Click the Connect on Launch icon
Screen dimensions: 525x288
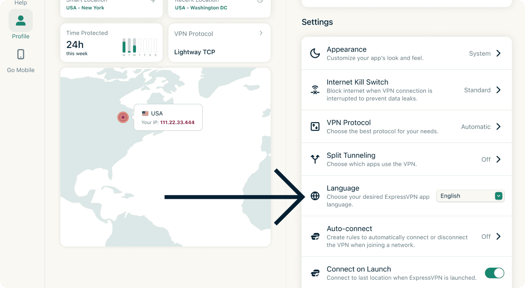tap(315, 273)
